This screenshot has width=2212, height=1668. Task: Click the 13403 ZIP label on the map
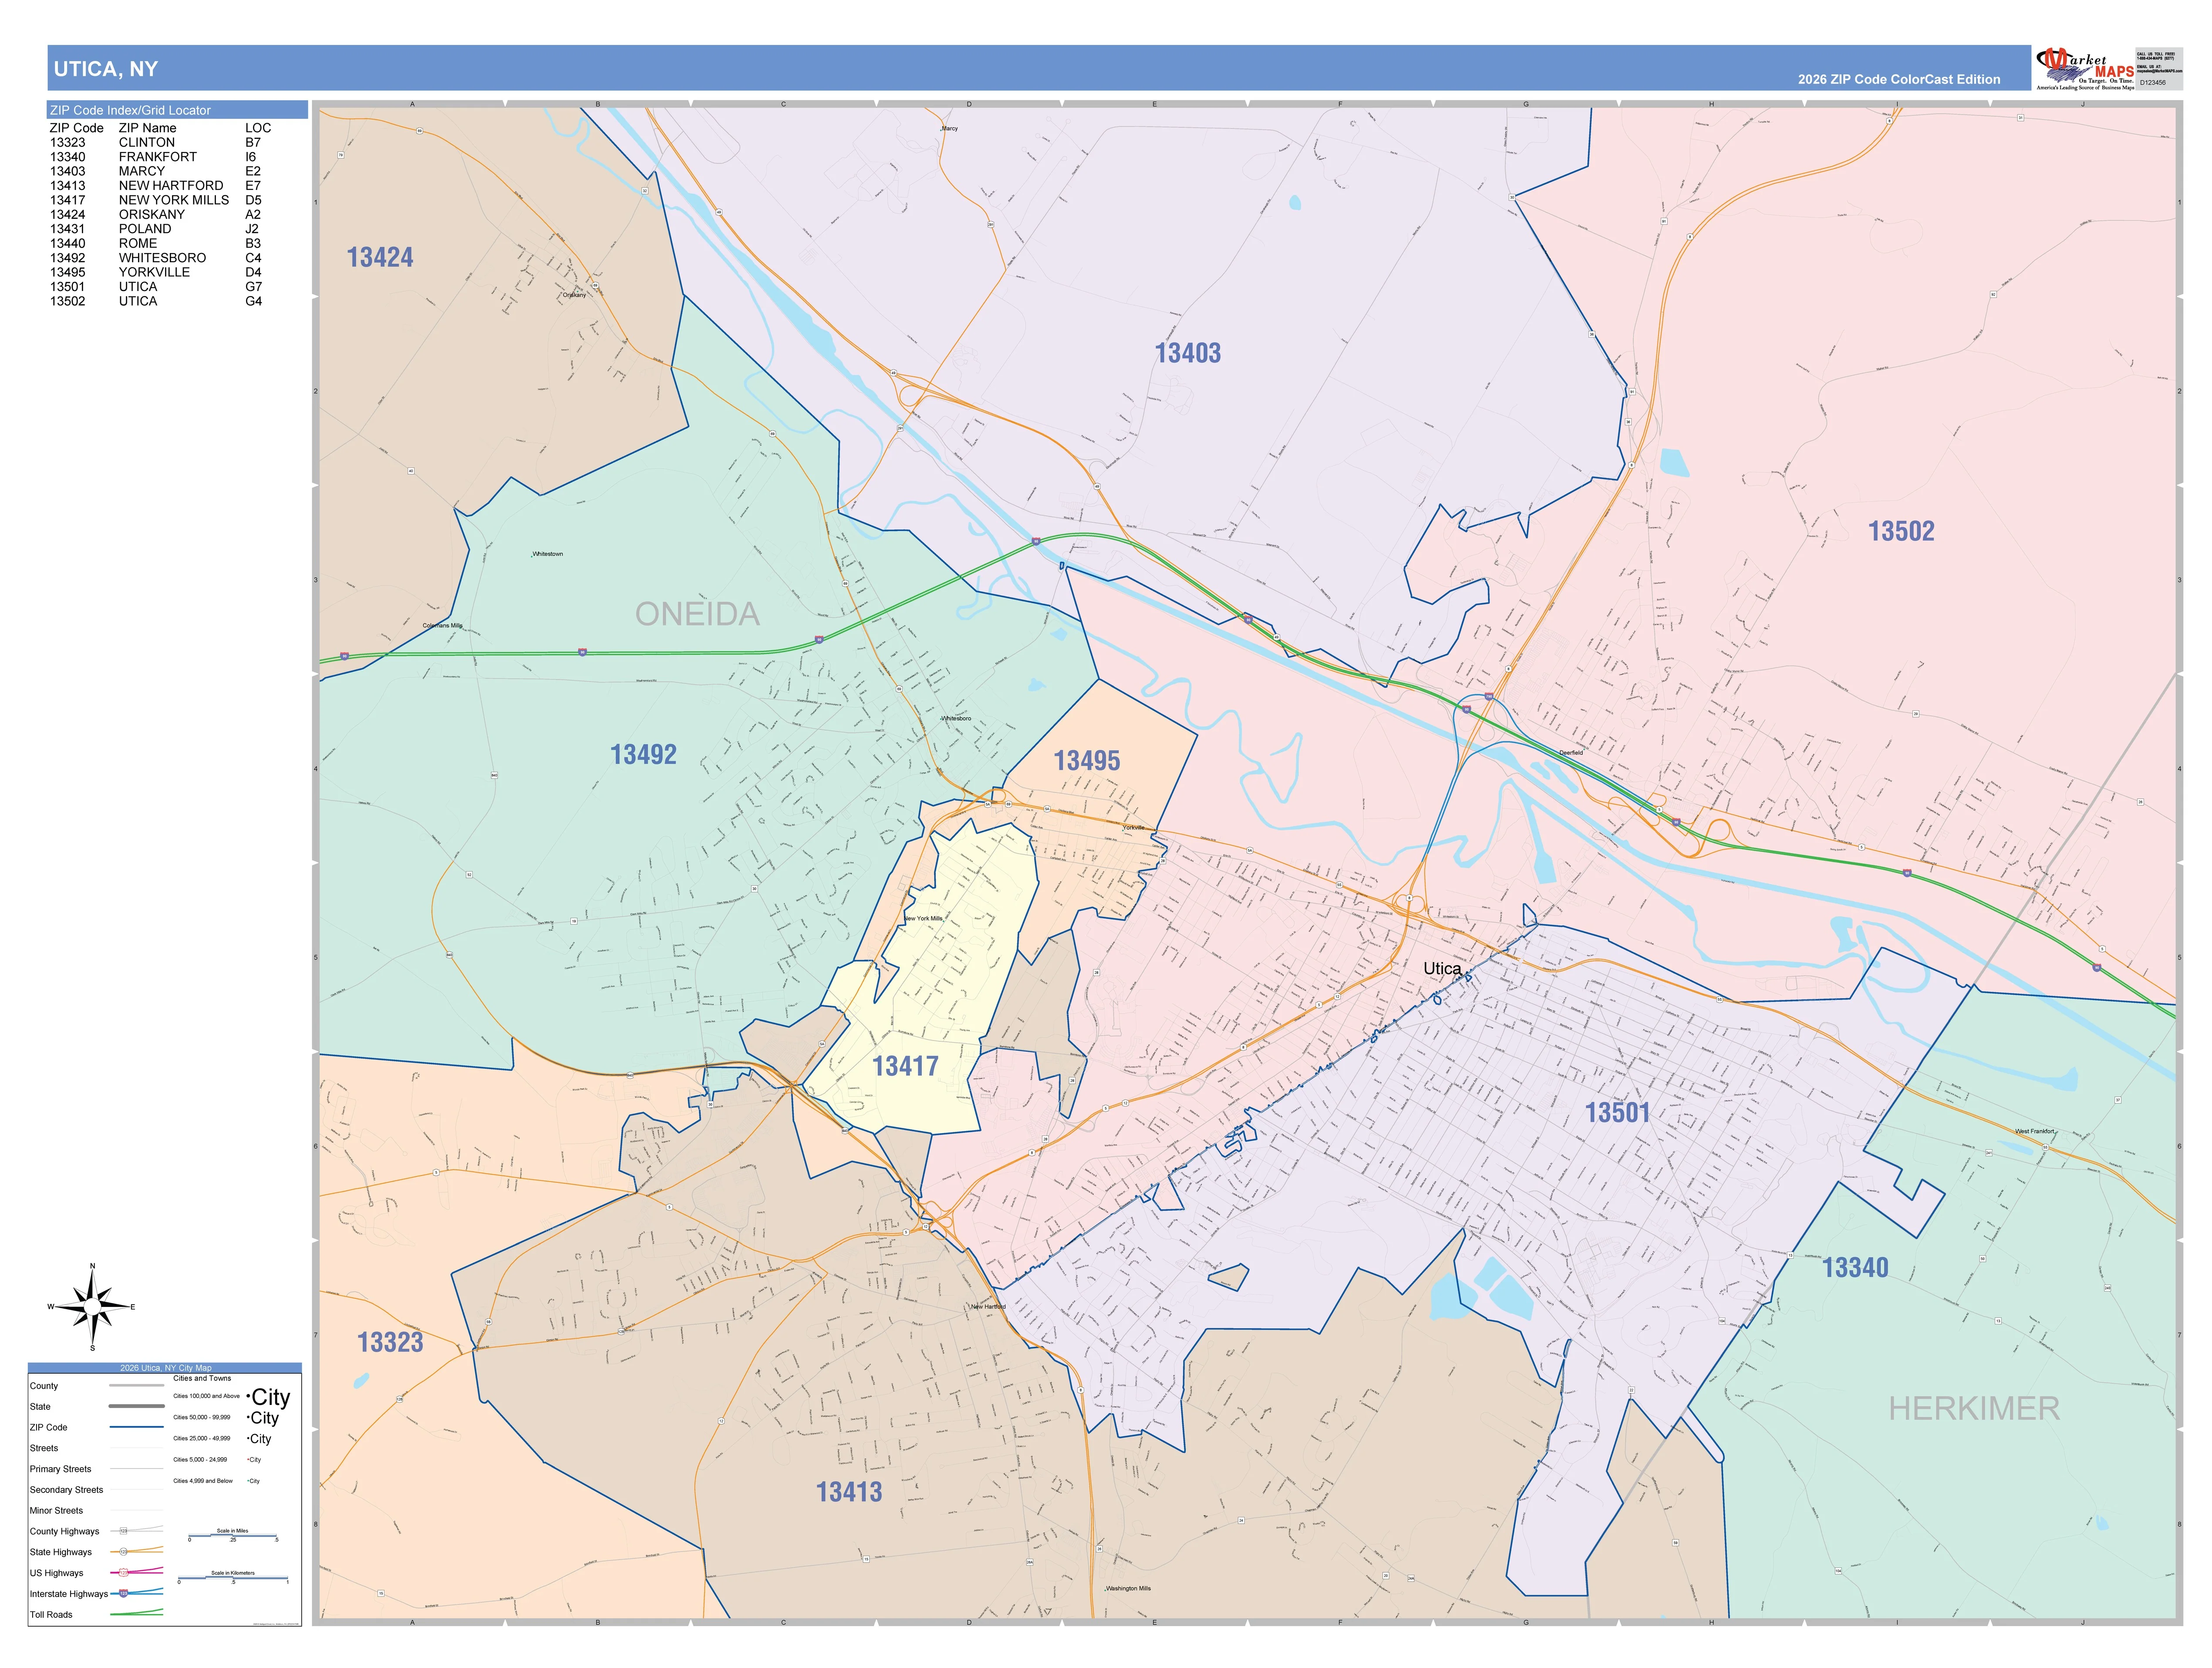[x=1188, y=353]
